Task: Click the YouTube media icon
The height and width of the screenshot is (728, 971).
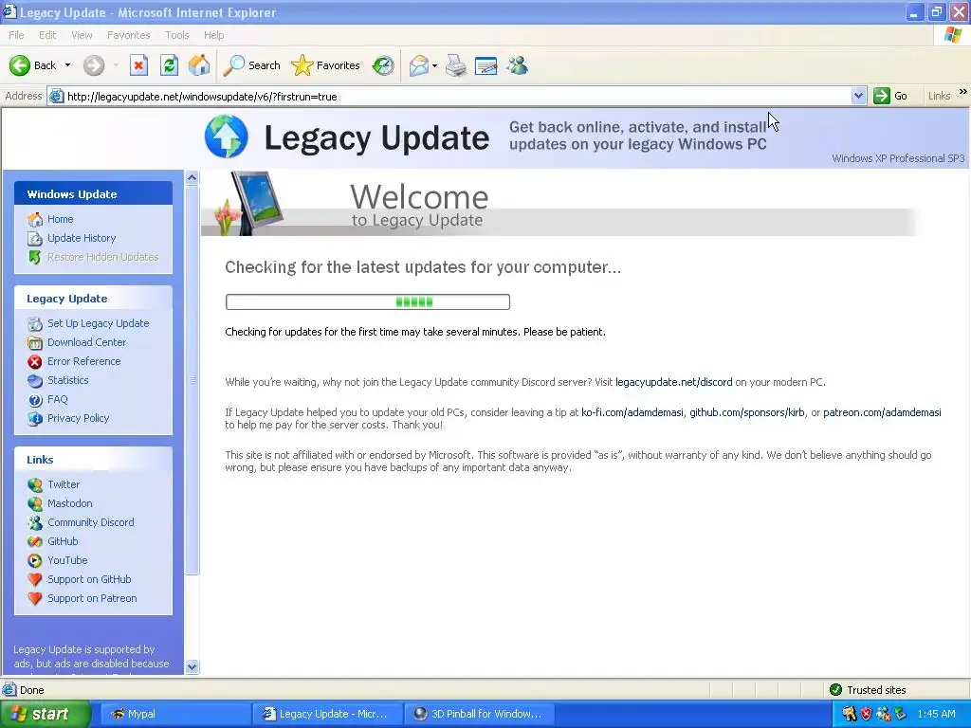Action: coord(35,561)
